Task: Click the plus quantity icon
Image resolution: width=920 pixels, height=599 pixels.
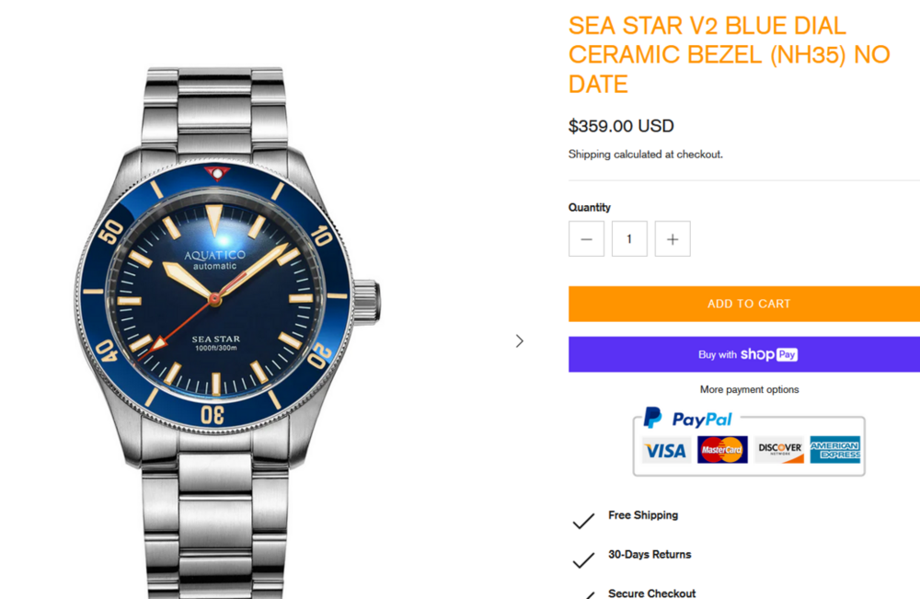Action: pyautogui.click(x=673, y=239)
